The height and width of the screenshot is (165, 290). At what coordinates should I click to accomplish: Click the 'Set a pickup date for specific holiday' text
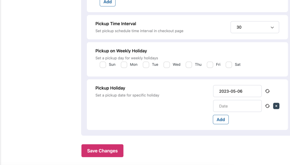[127, 95]
